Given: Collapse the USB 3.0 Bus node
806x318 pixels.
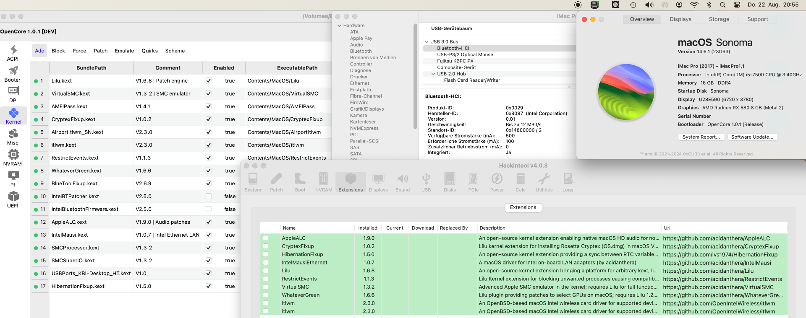Looking at the screenshot, I should [x=427, y=42].
